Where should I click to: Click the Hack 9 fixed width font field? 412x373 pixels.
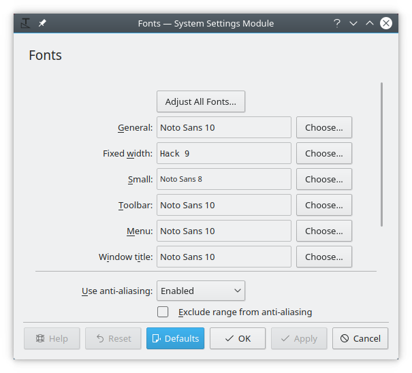[x=224, y=153]
